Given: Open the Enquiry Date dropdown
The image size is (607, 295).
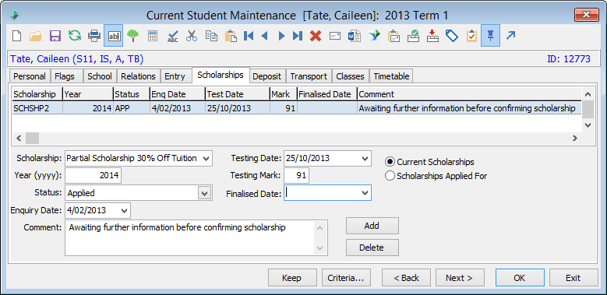Looking at the screenshot, I should click(124, 210).
